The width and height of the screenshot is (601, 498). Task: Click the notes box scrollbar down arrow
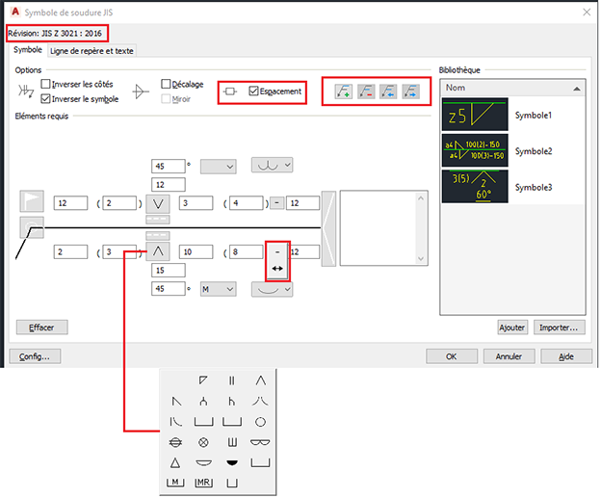[421, 259]
